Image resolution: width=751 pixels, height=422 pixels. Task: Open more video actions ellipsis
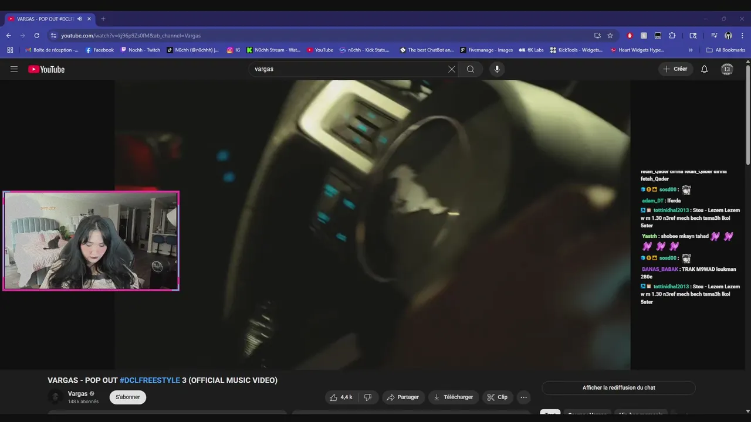click(x=523, y=397)
